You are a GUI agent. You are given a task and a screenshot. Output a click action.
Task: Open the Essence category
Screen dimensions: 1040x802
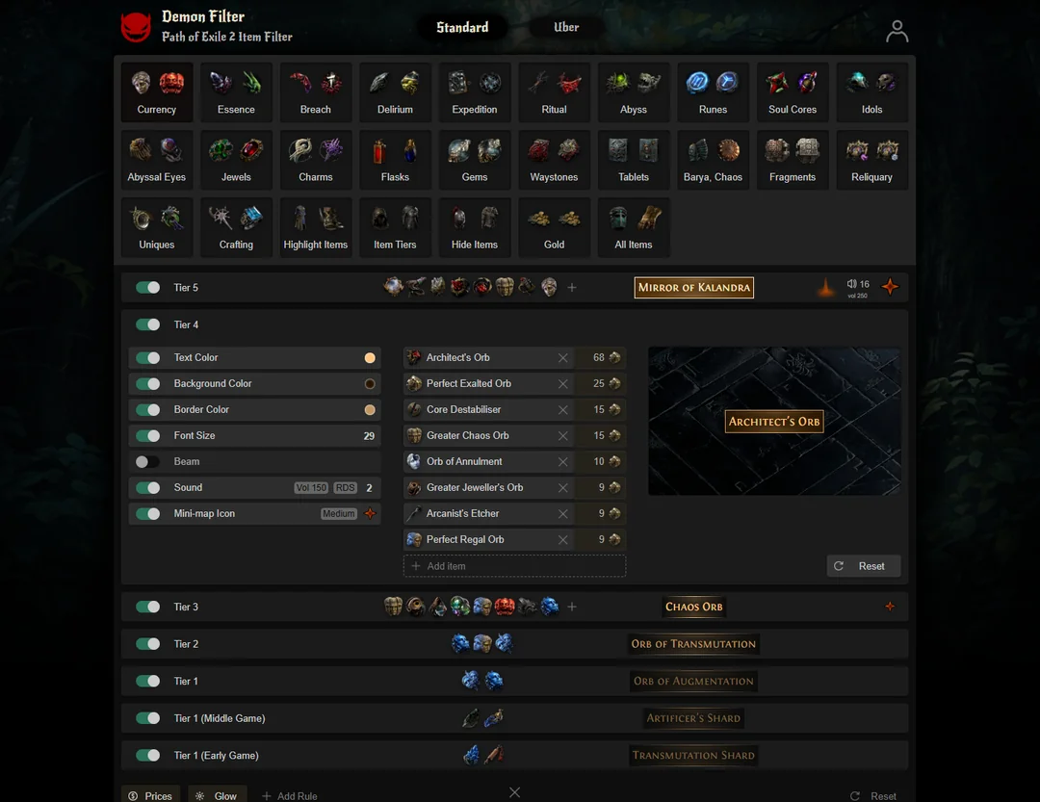236,92
